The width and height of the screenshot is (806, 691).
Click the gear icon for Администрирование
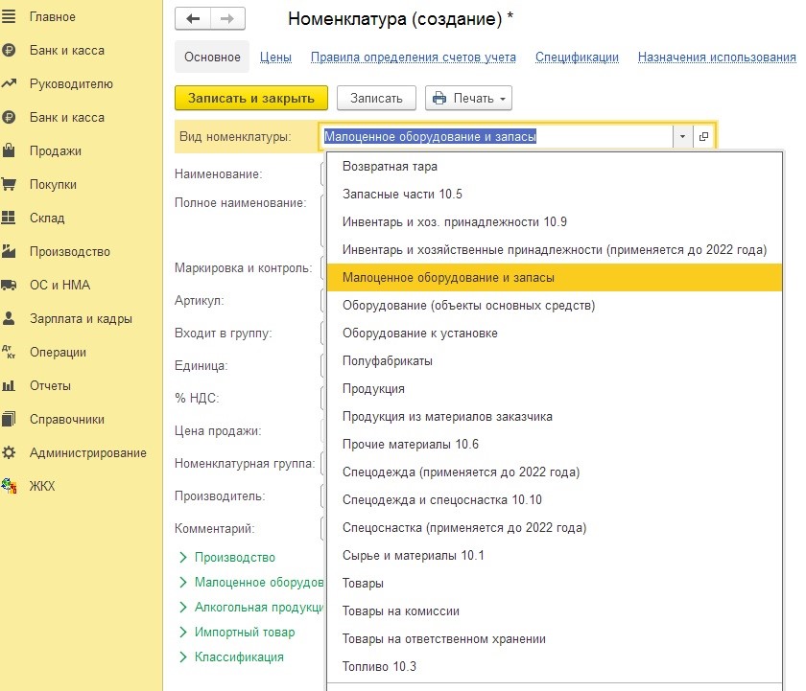[9, 452]
